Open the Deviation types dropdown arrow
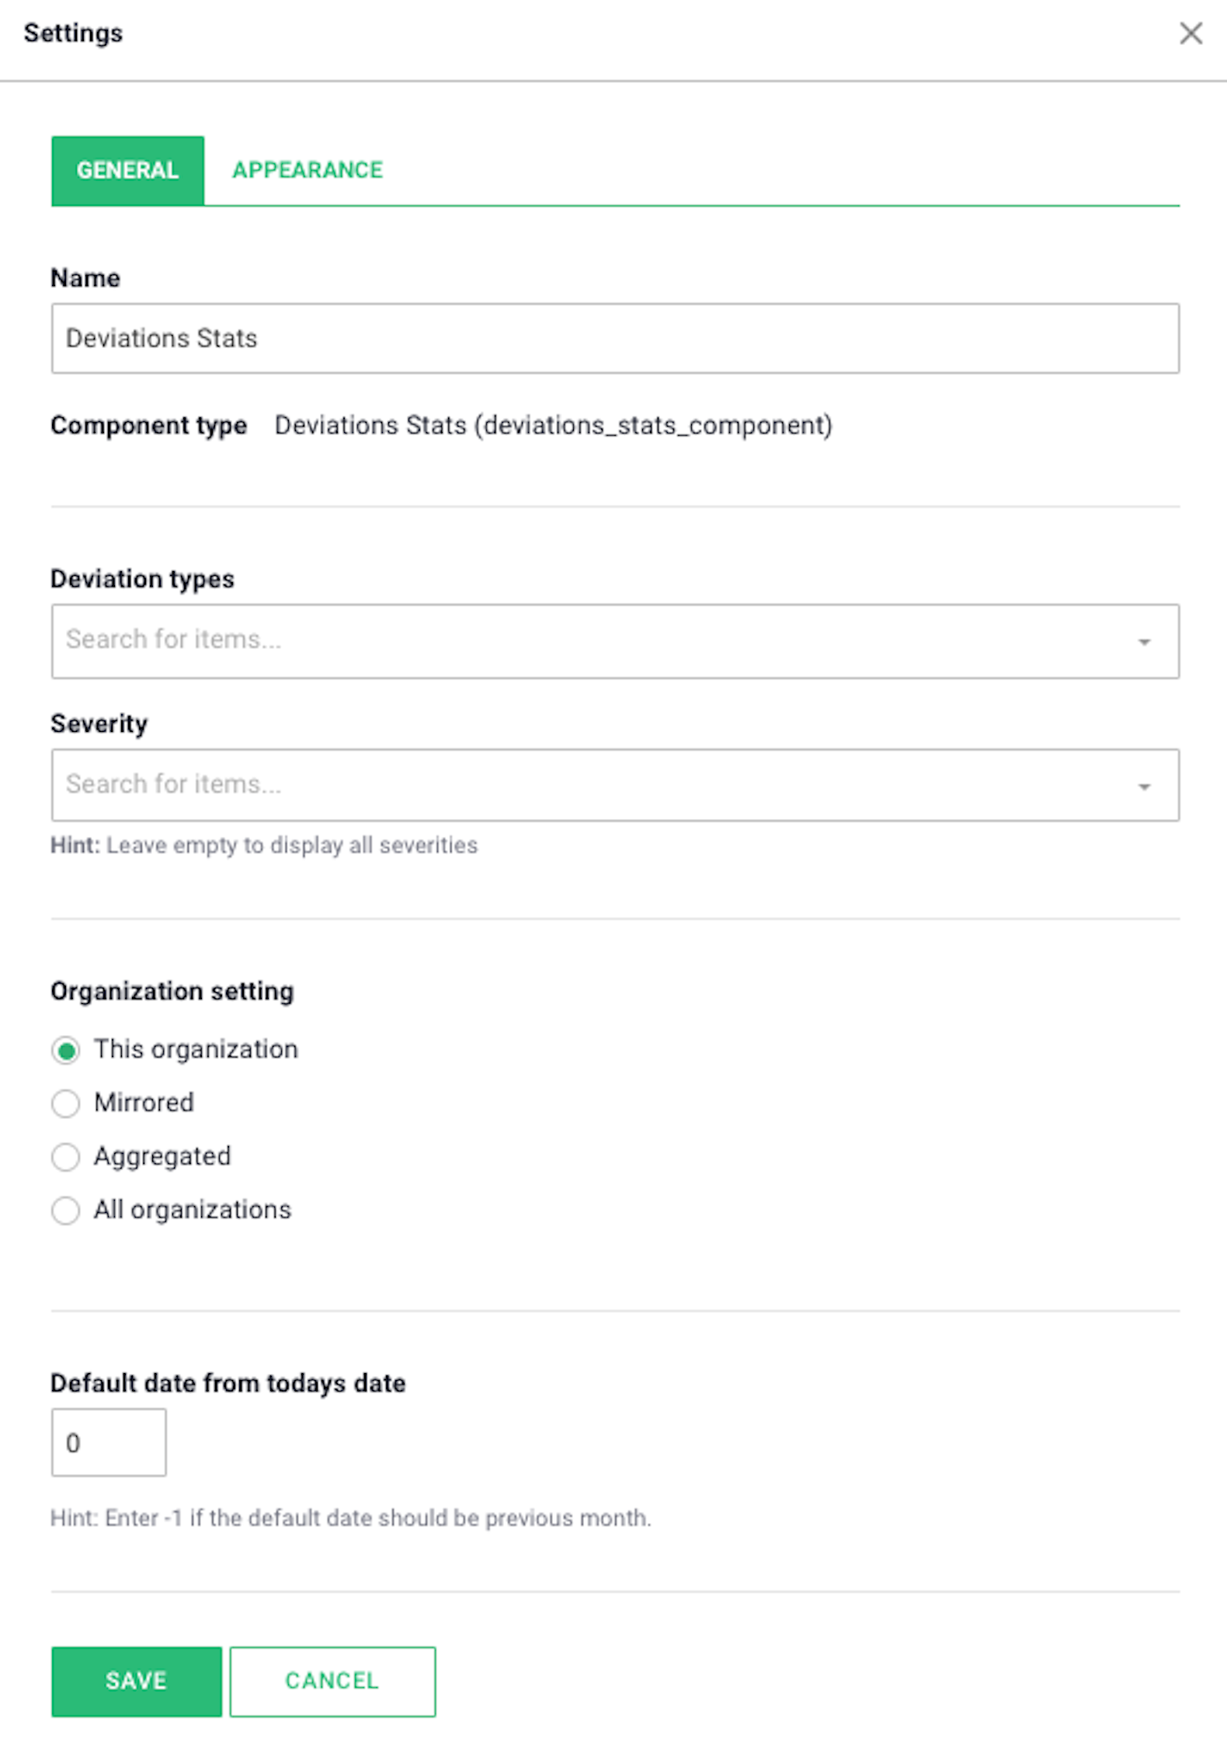Viewport: 1227px width, 1760px height. 1144,642
